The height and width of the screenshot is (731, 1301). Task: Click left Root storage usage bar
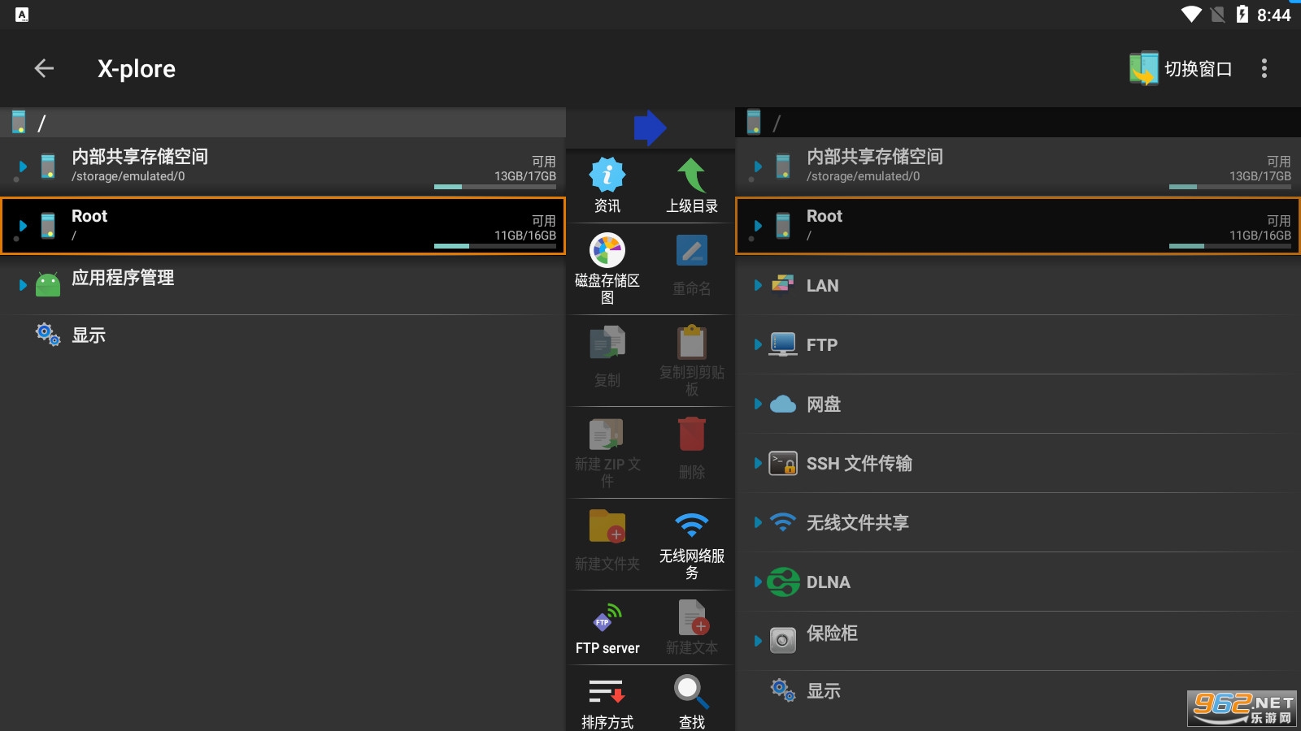[x=495, y=246]
